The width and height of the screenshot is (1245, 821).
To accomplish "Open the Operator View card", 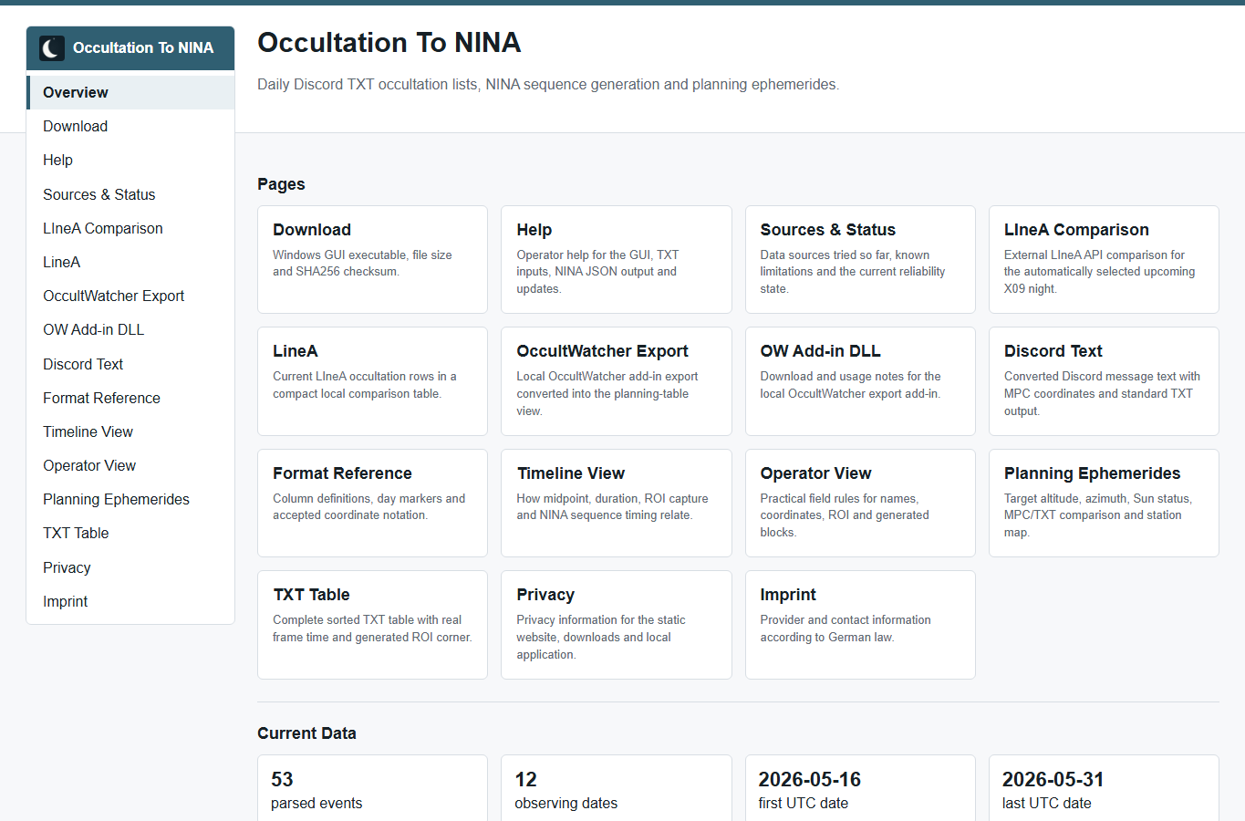I will (860, 503).
